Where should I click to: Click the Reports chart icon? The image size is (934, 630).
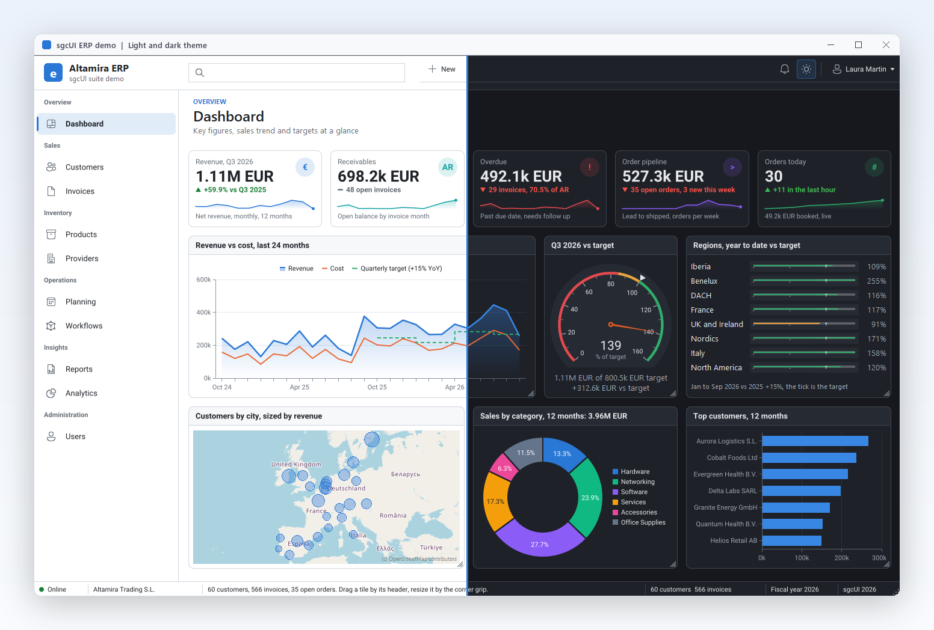click(x=51, y=369)
